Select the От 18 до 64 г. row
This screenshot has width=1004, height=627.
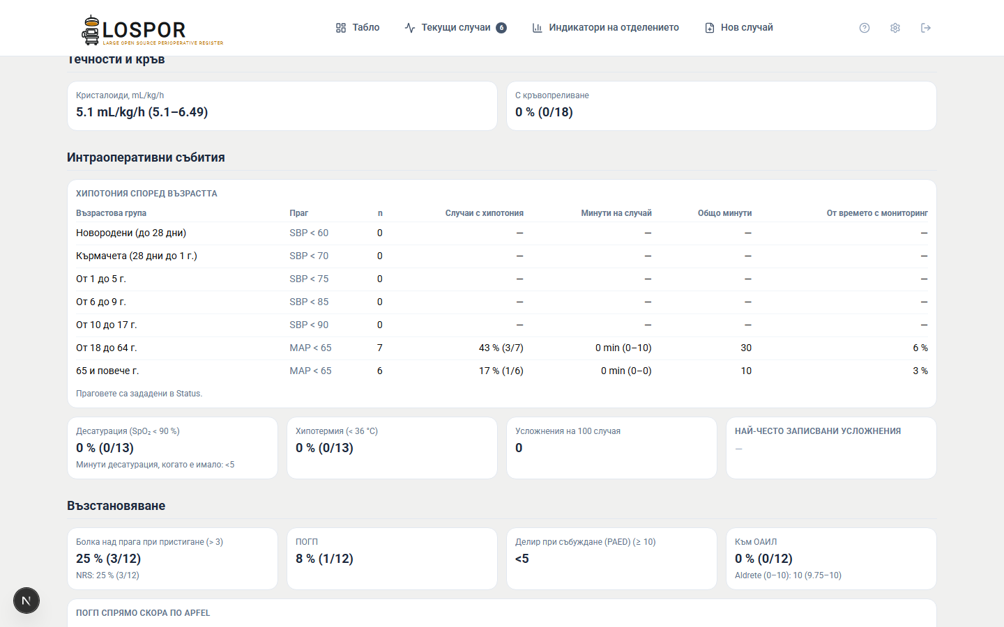coord(502,348)
